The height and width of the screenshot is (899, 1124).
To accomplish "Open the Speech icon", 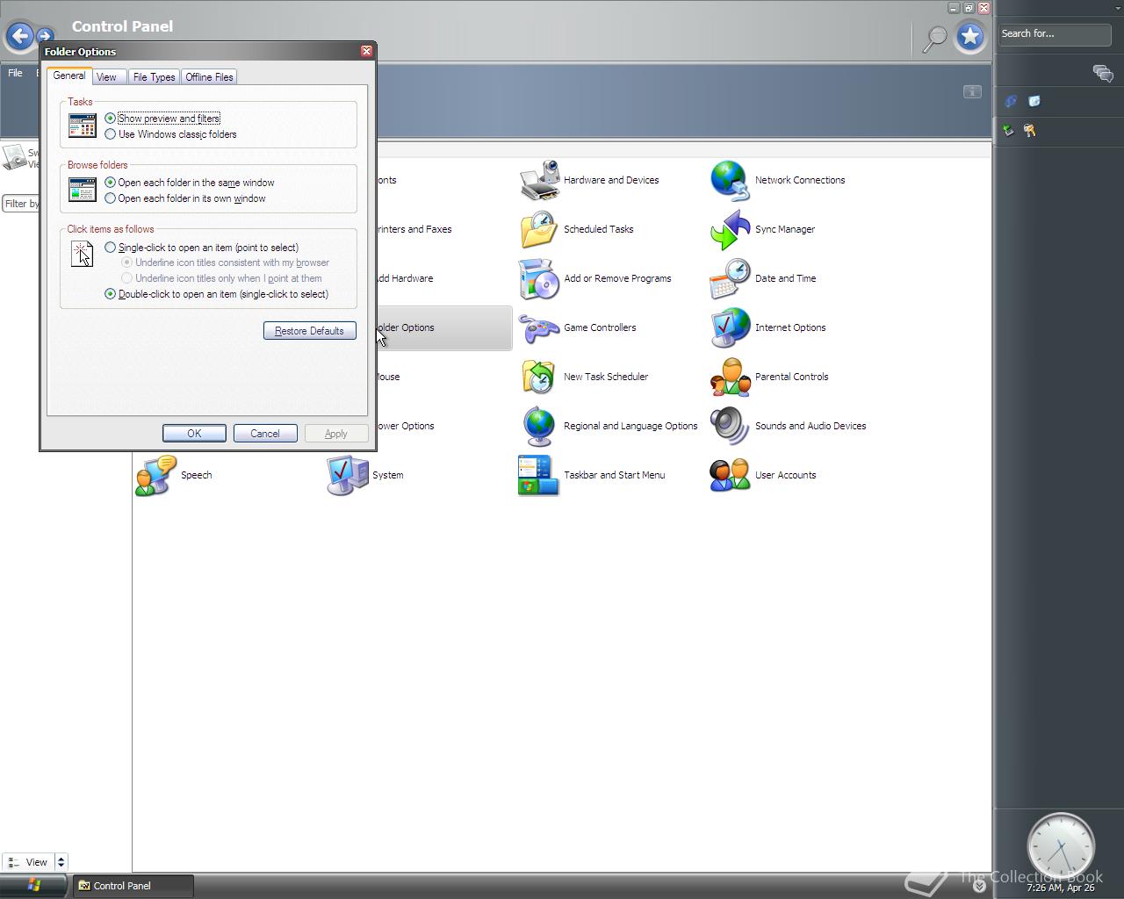I will click(x=156, y=475).
